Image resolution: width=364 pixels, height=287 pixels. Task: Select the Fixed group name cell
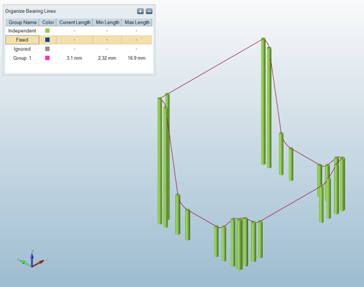point(23,40)
